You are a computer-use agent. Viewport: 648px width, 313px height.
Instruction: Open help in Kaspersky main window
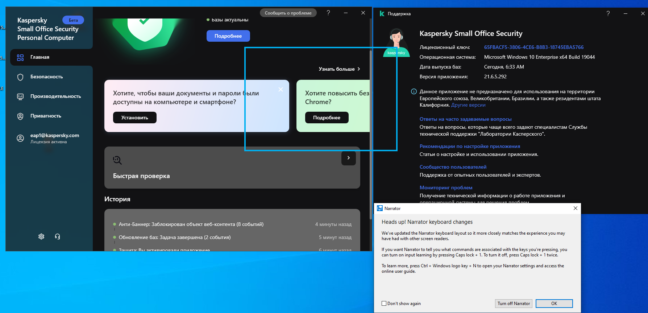click(x=328, y=13)
